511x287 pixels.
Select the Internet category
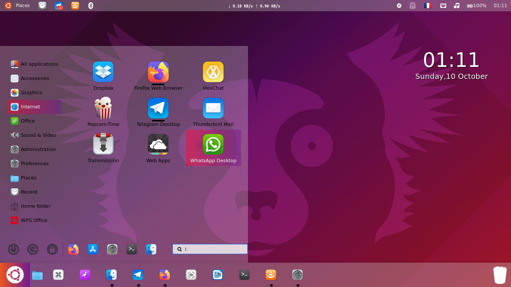[34, 107]
